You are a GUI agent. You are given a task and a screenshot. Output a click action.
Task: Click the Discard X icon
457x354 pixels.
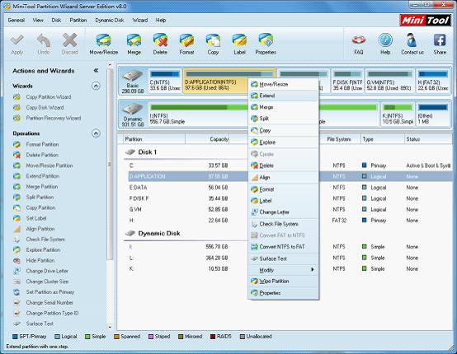[69, 44]
